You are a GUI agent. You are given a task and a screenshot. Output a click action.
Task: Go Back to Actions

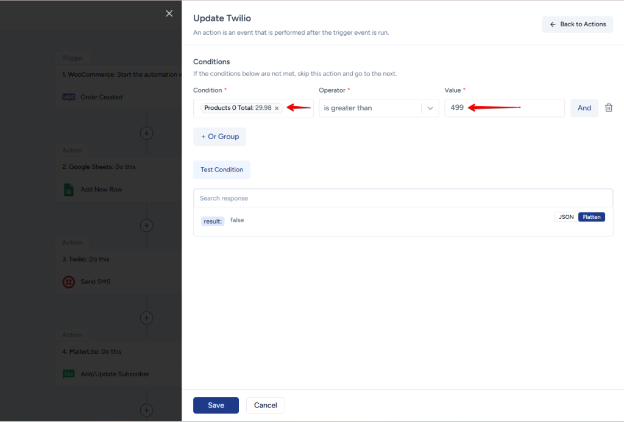tap(577, 24)
